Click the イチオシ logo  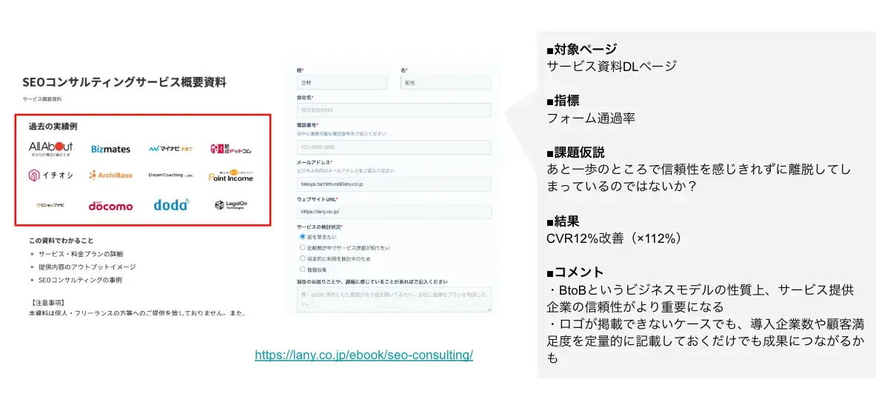[x=50, y=175]
